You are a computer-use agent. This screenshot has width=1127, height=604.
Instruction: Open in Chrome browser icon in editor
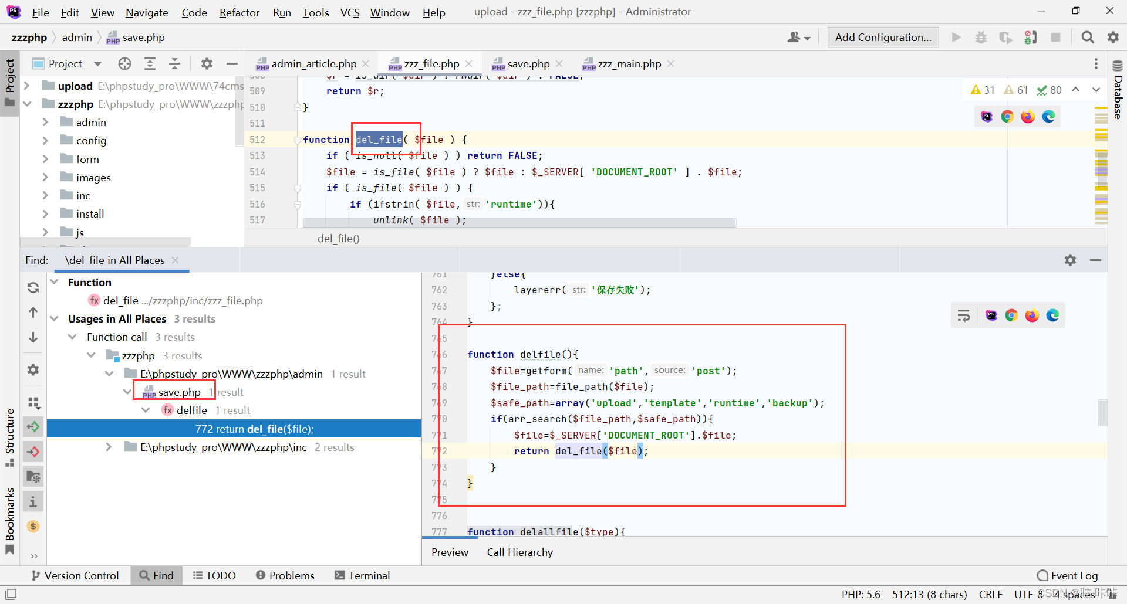pyautogui.click(x=1007, y=117)
